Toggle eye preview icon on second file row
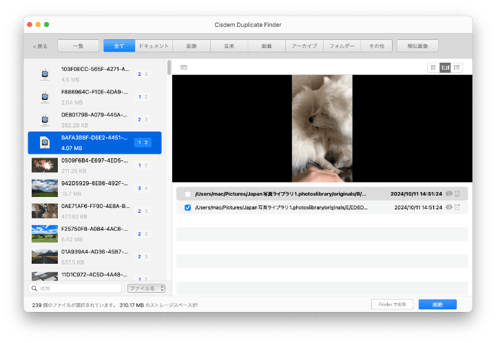496x343 pixels. pos(448,207)
